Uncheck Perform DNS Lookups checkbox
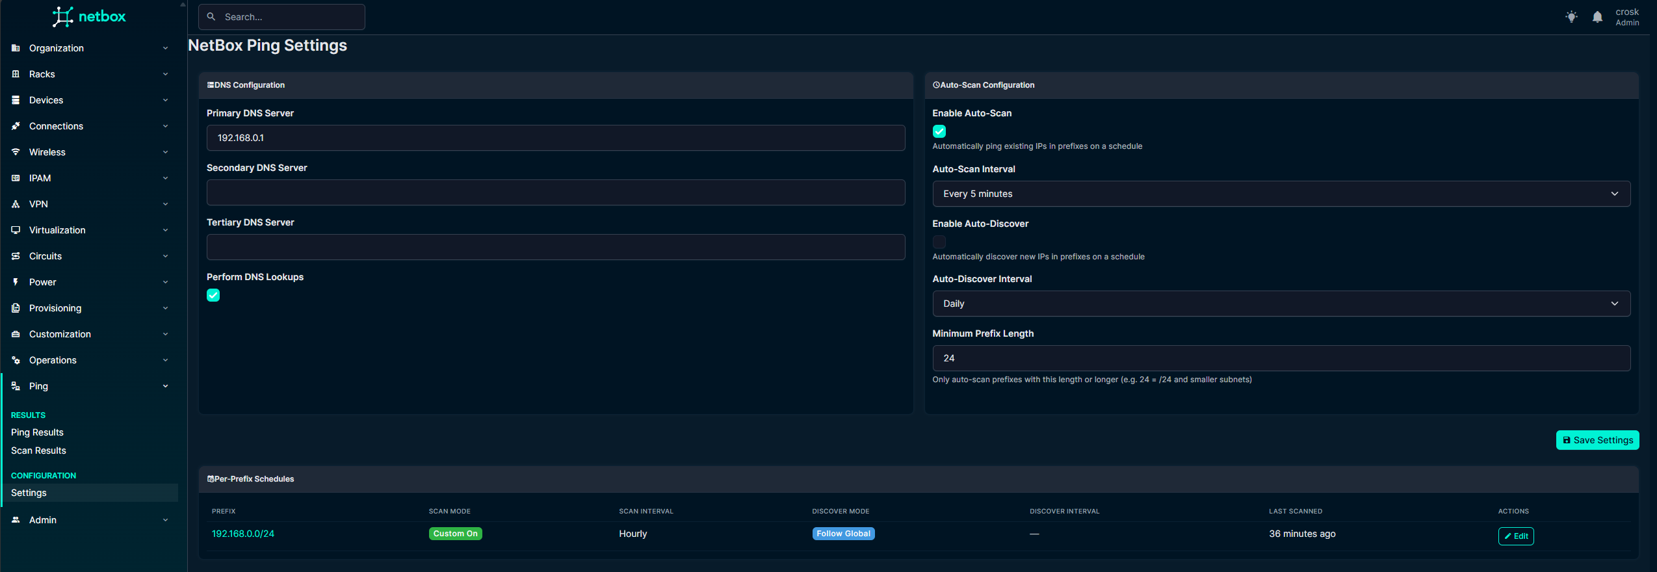Viewport: 1657px width, 572px height. [x=213, y=295]
